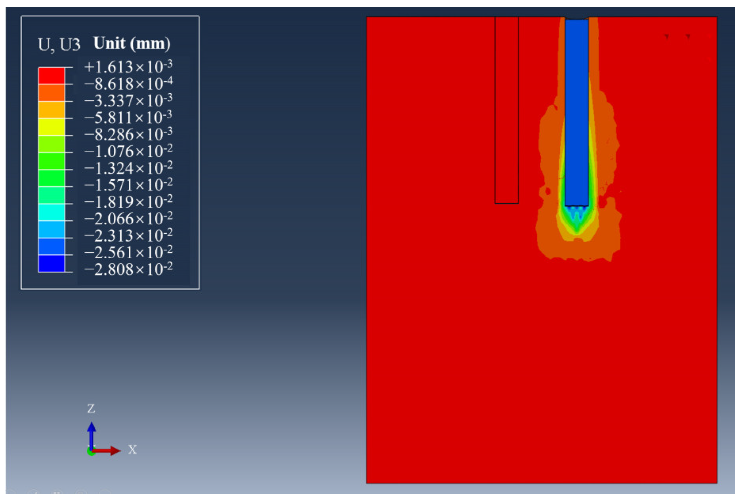This screenshot has width=740, height=500.
Task: Select the legend value −8.618×10⁻⁴
Action: (x=128, y=83)
